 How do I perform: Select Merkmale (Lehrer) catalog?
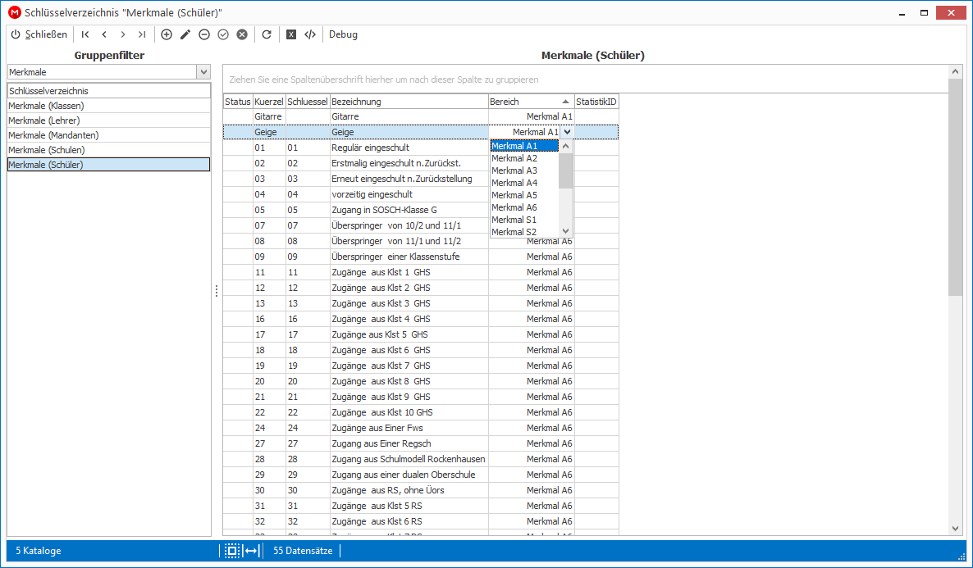(x=108, y=120)
